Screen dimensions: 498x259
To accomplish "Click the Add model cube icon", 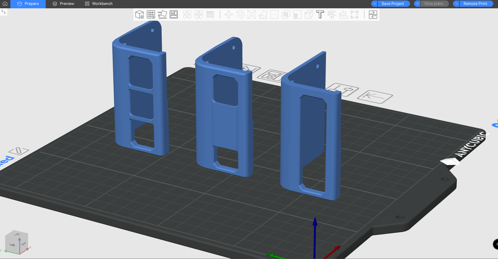I will click(140, 15).
